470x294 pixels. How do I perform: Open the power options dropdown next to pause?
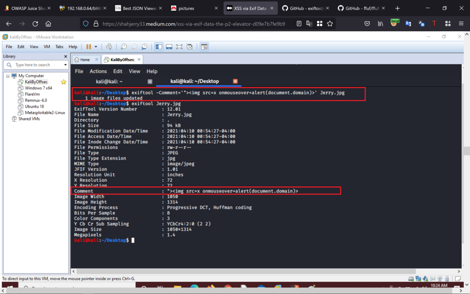tap(96, 47)
